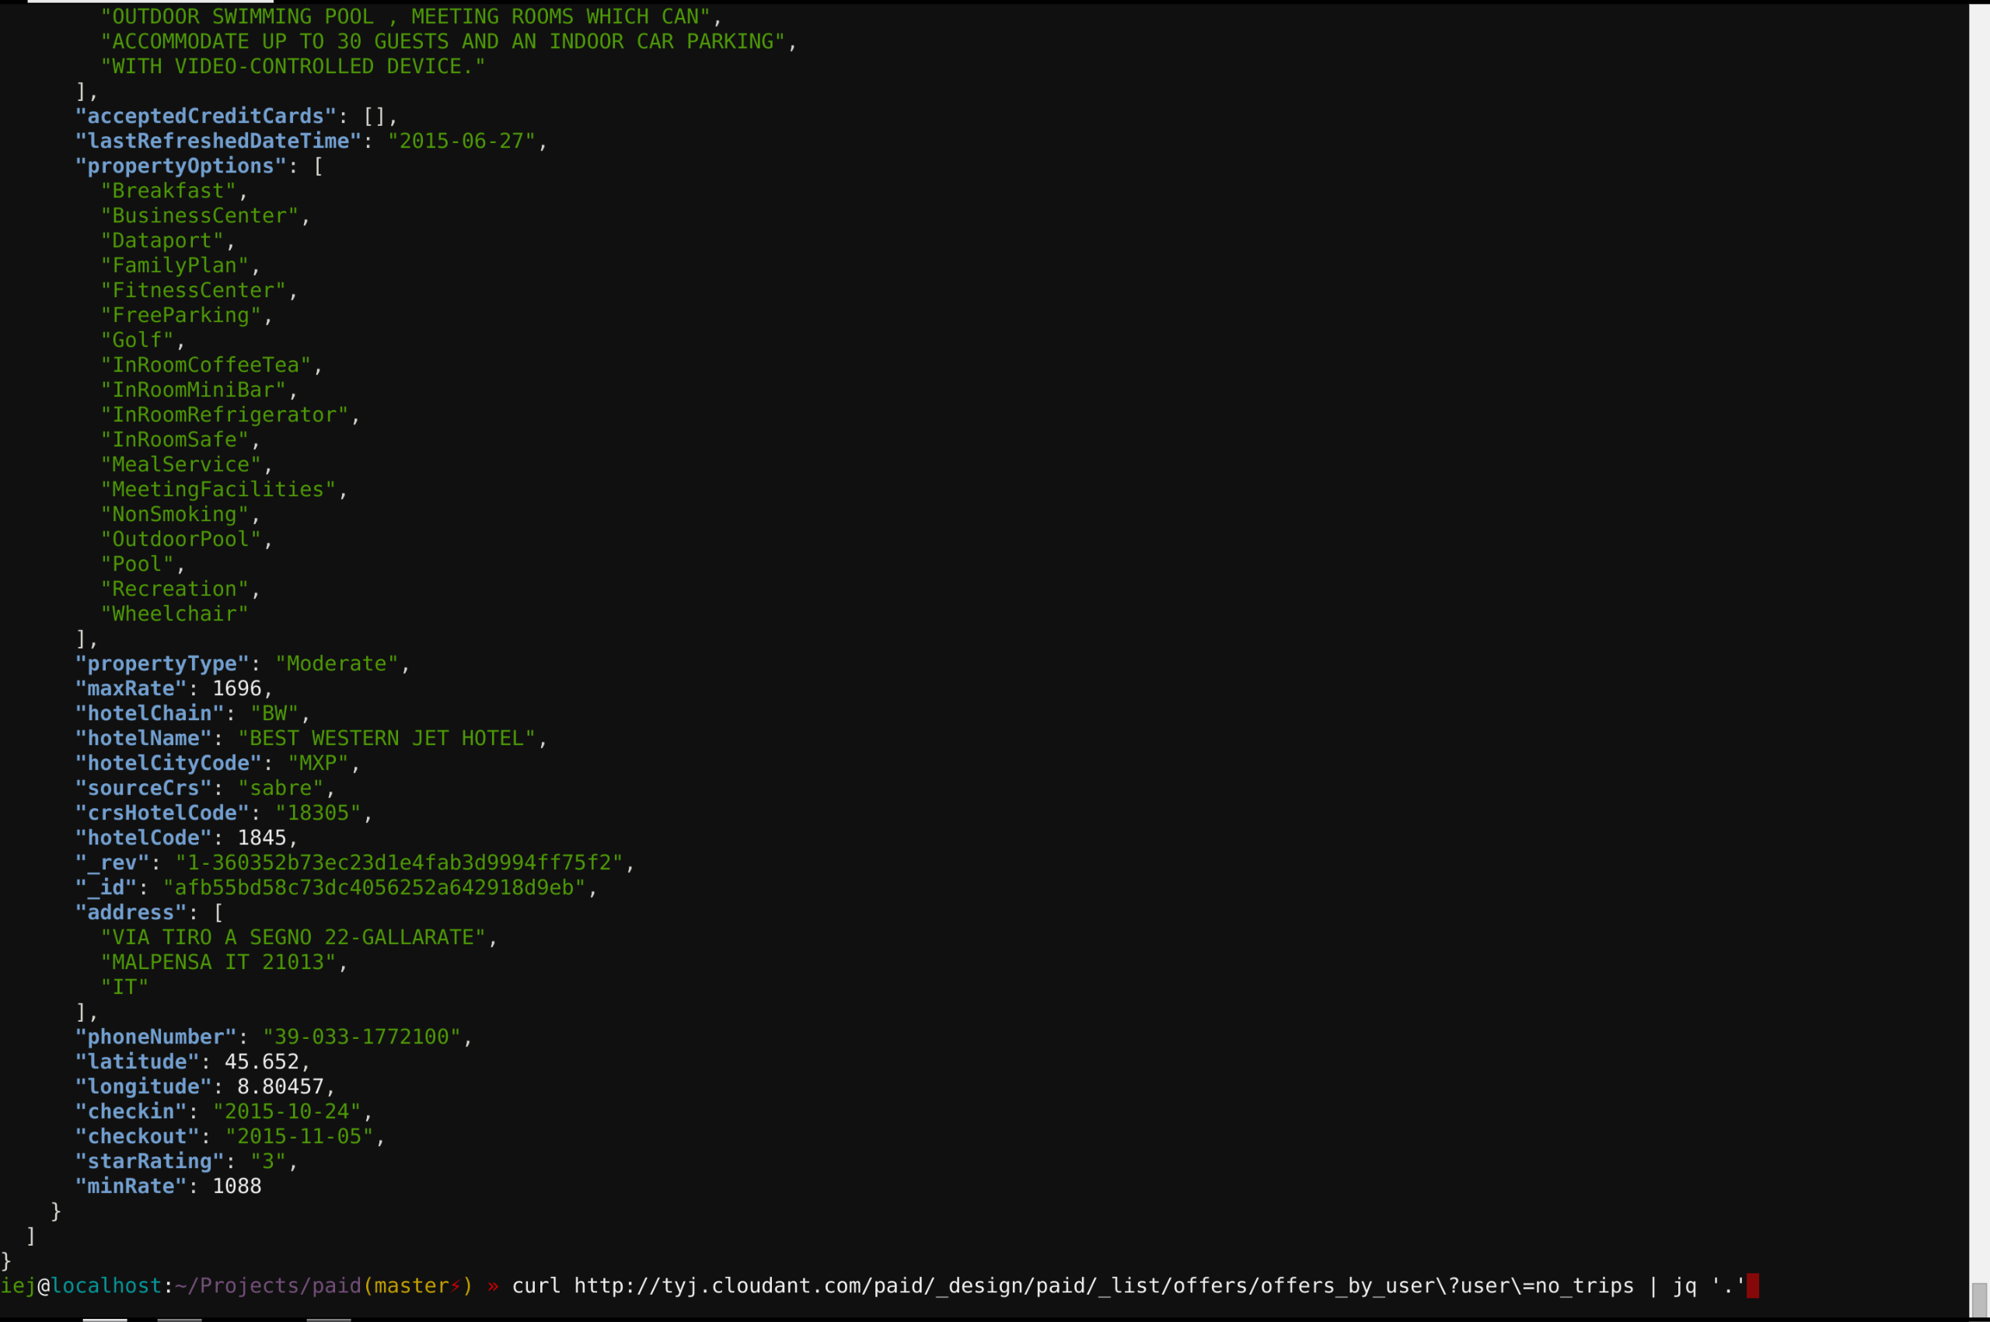
Task: Click the "propertyOptions" JSON key
Action: pos(181,166)
